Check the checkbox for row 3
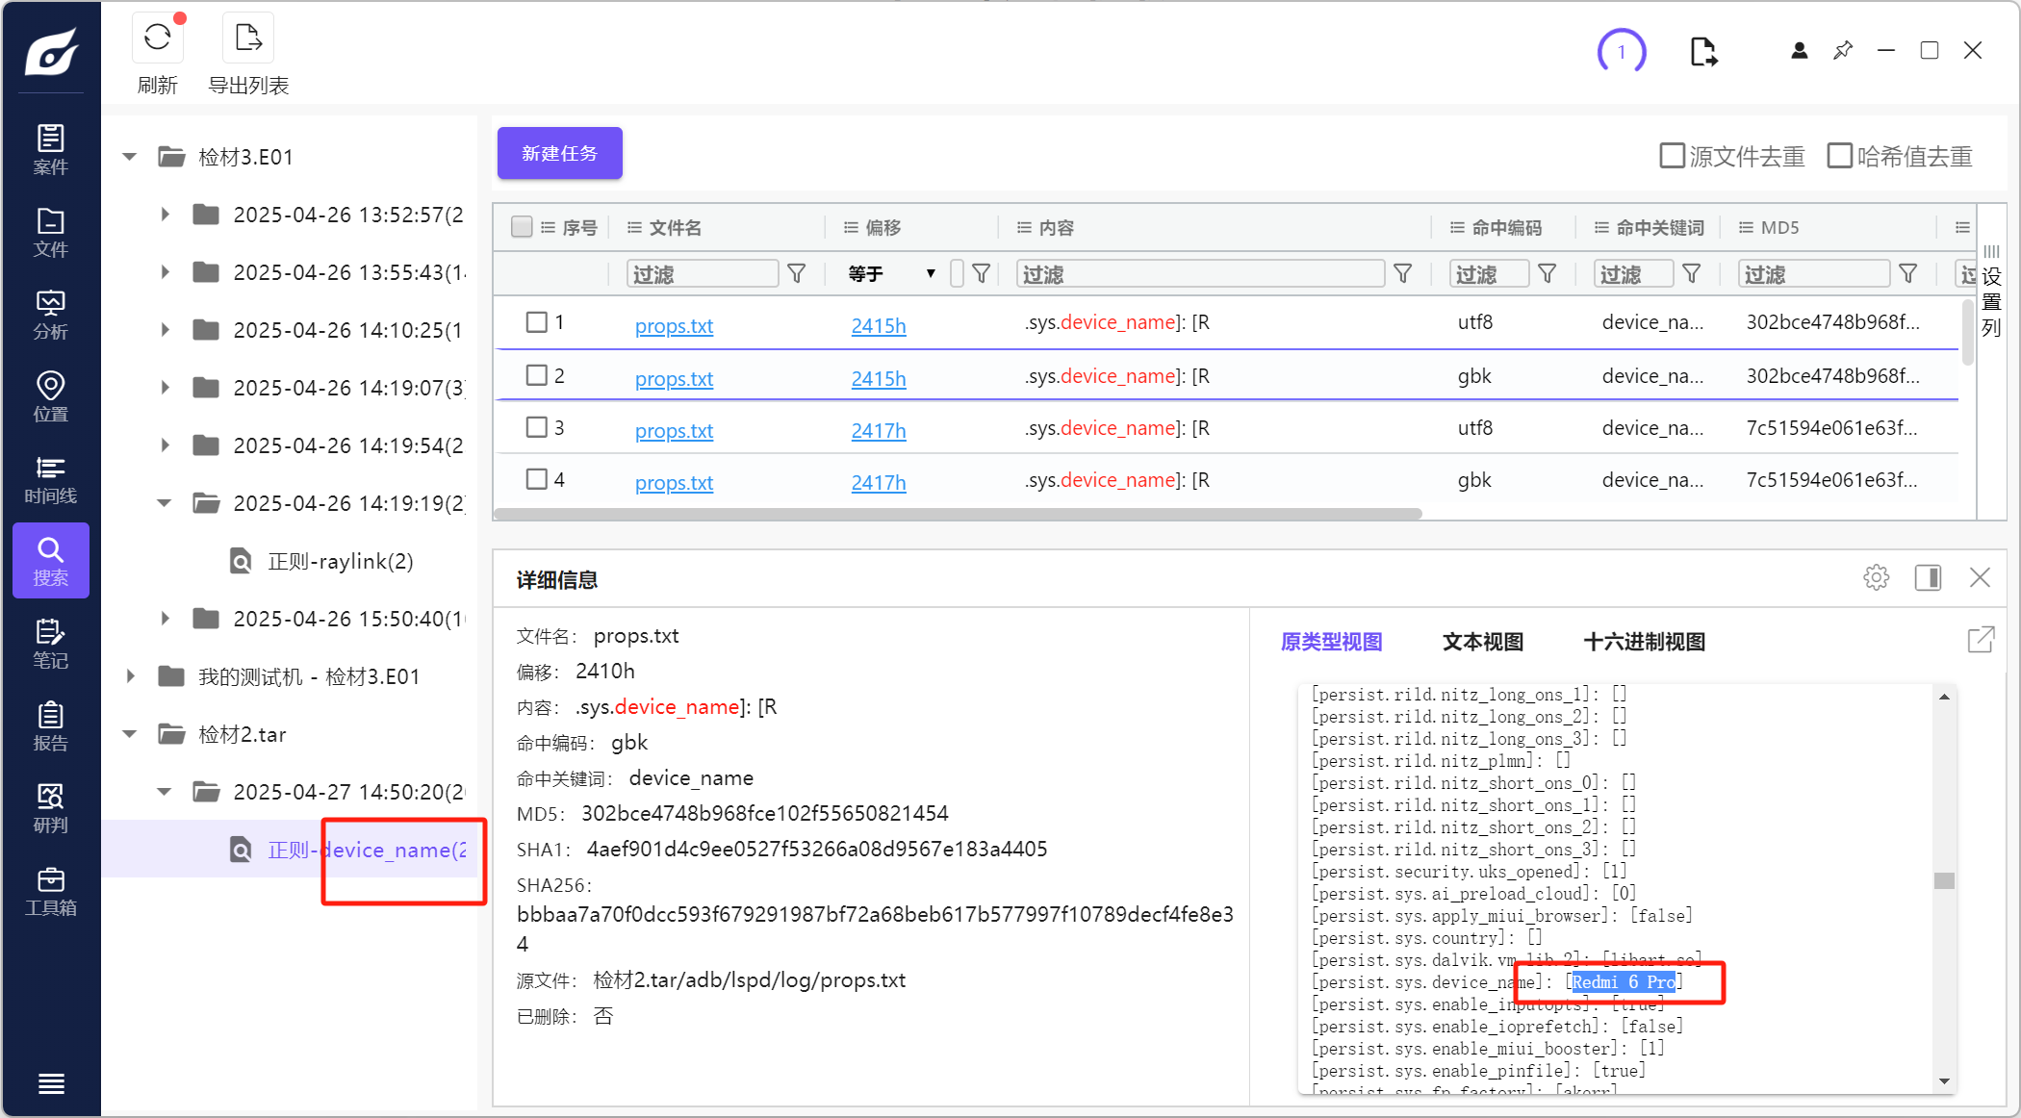The width and height of the screenshot is (2021, 1118). tap(537, 427)
